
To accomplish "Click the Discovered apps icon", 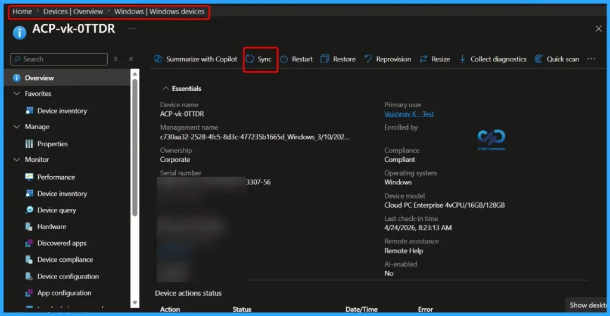I will coord(29,243).
